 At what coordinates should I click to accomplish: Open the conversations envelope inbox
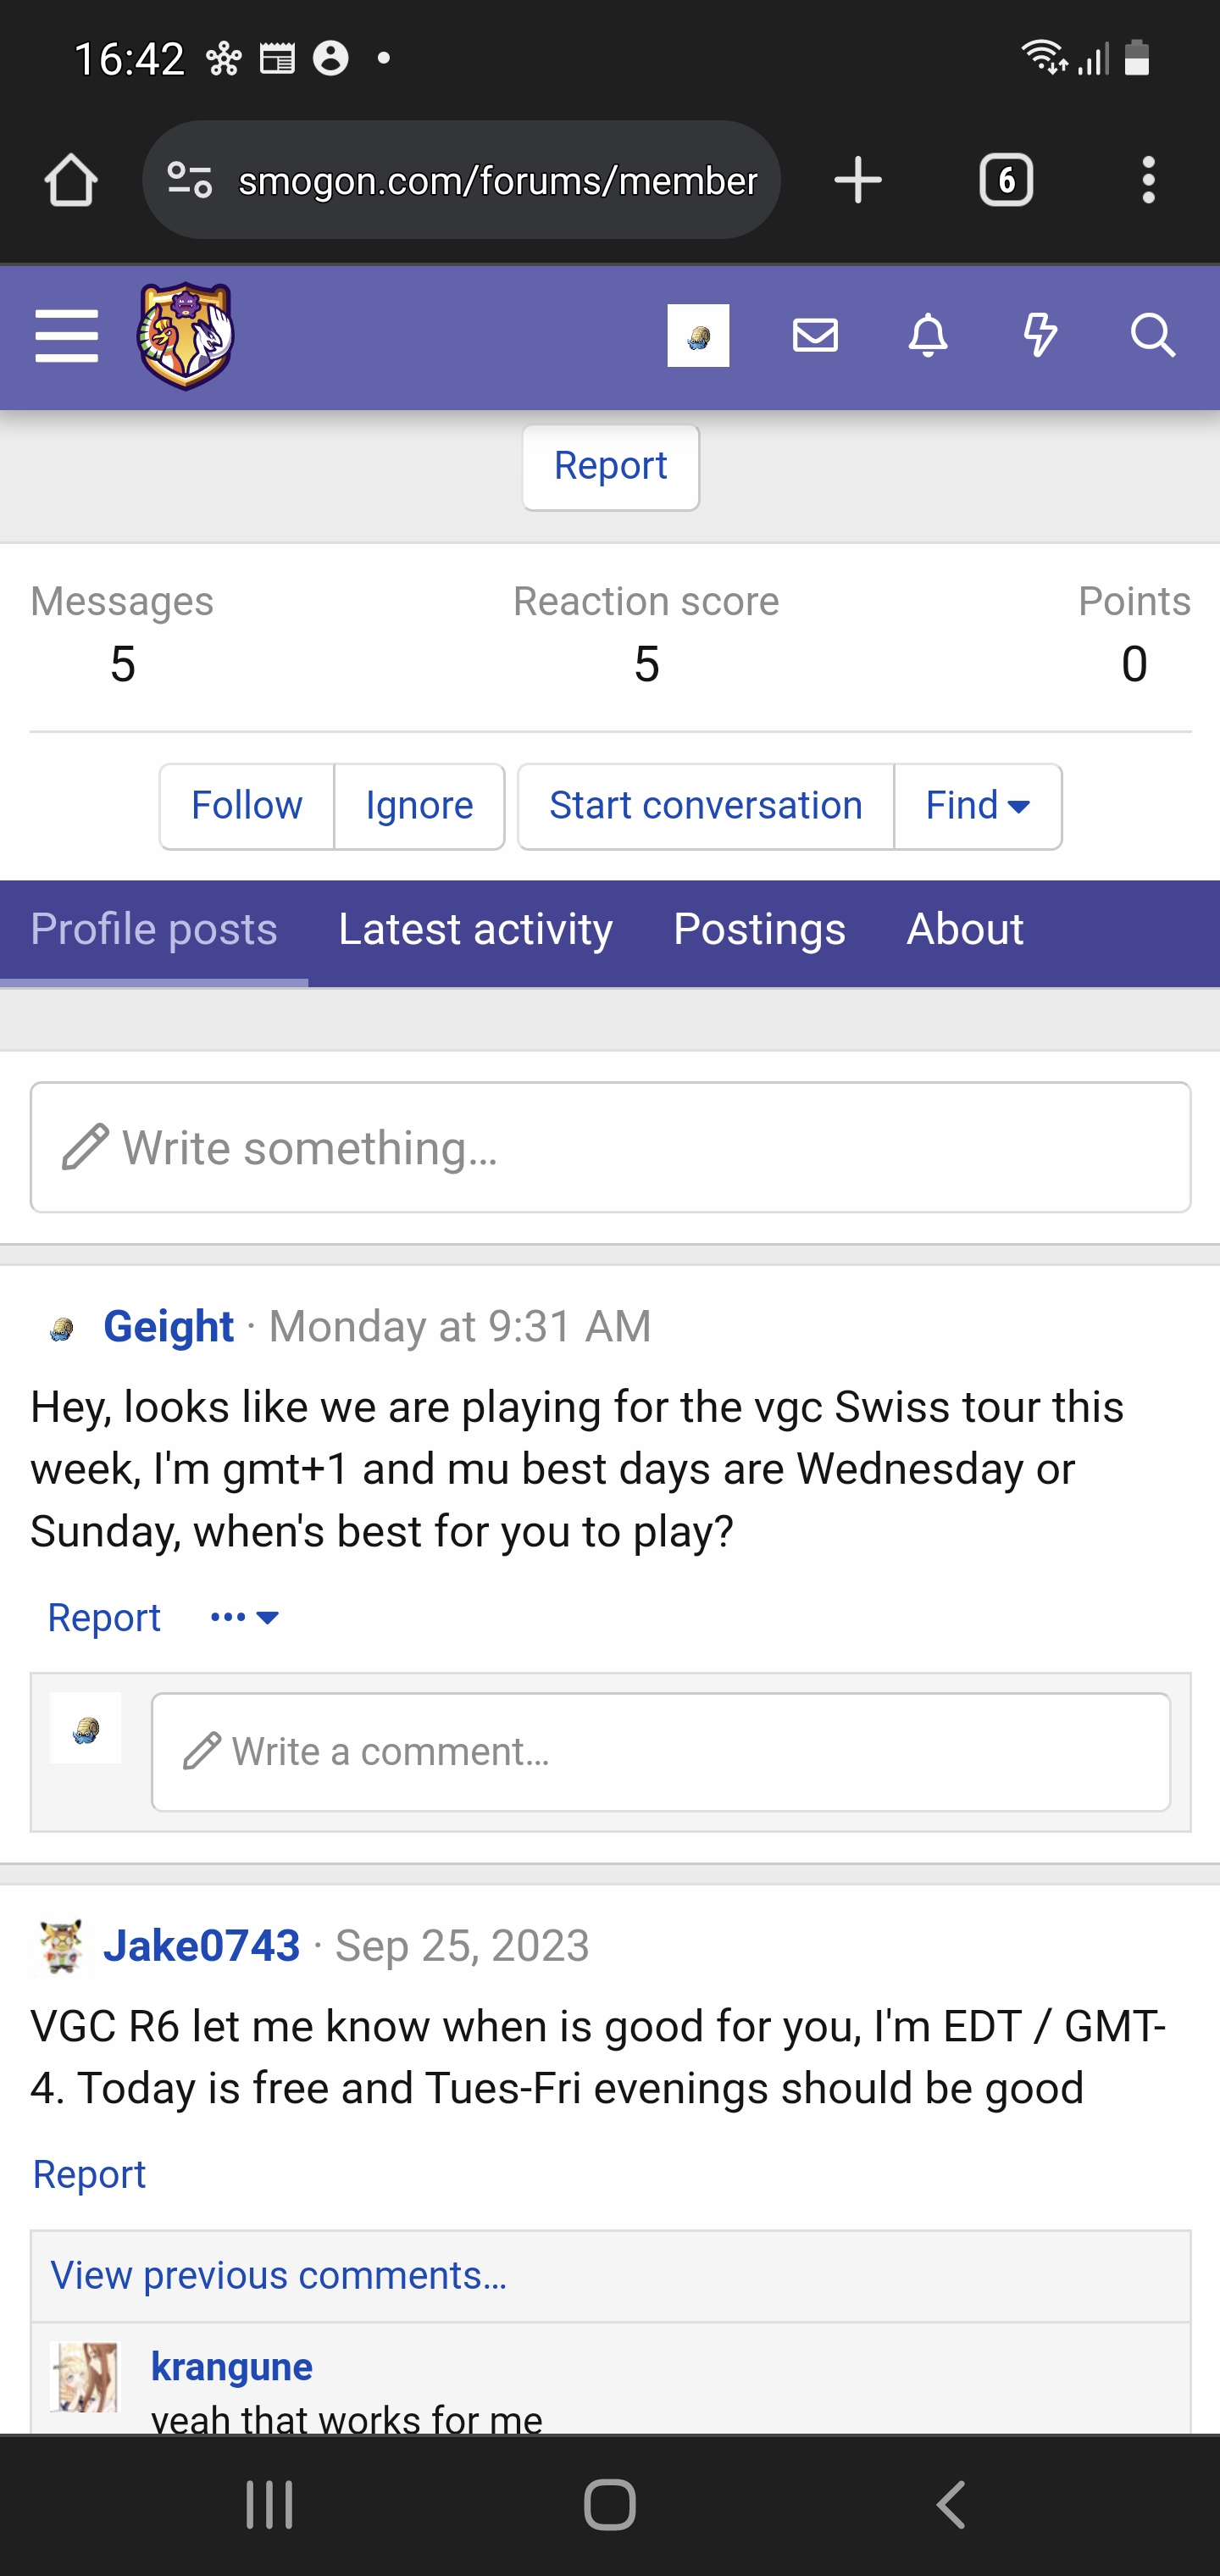(815, 336)
